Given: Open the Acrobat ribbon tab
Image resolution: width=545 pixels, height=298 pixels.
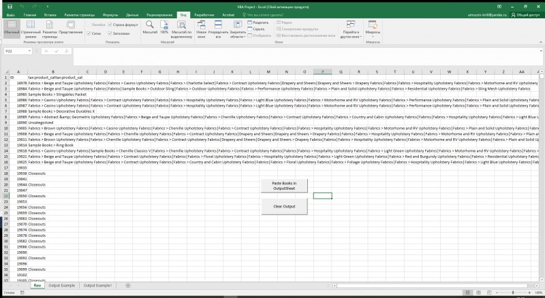Looking at the screenshot, I should click(x=228, y=15).
